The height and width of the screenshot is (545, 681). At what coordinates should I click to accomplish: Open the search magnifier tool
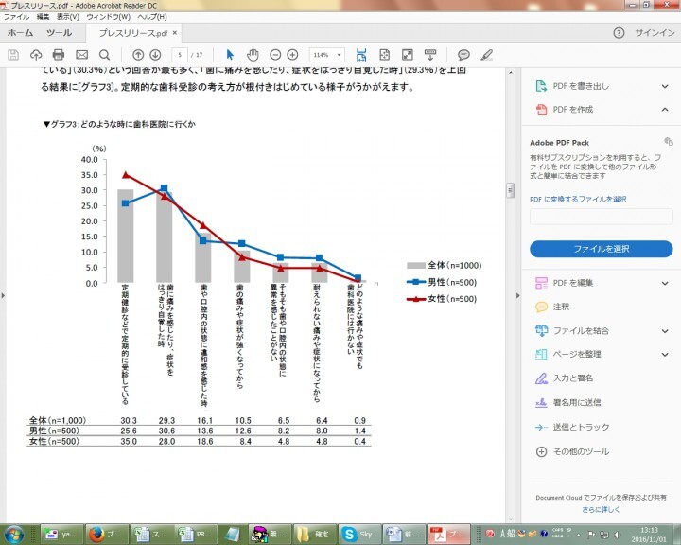[x=104, y=54]
